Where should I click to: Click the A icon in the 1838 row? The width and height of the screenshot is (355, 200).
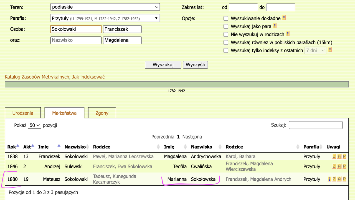click(339, 156)
